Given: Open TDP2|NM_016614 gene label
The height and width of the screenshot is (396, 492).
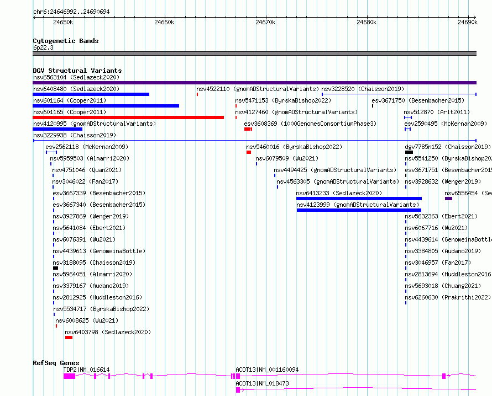Looking at the screenshot, I should pos(87,370).
